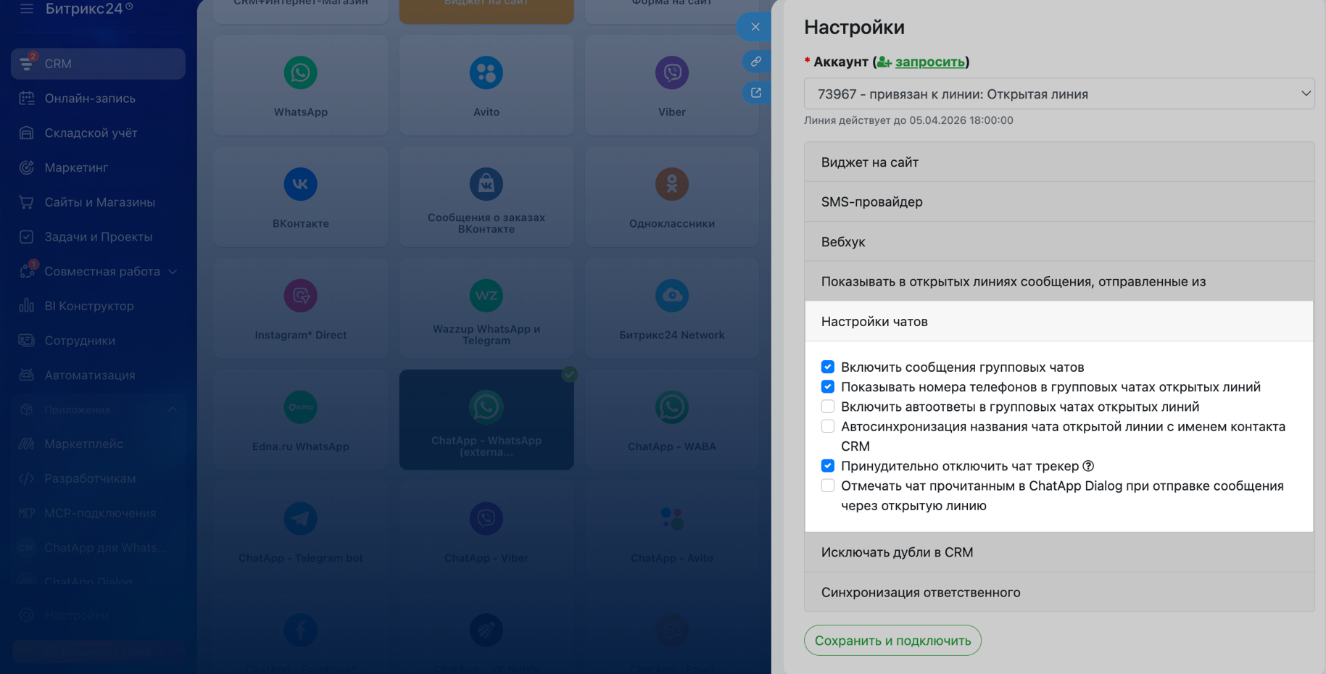Image resolution: width=1326 pixels, height=674 pixels.
Task: Open panel in new window icon
Action: pyautogui.click(x=755, y=93)
